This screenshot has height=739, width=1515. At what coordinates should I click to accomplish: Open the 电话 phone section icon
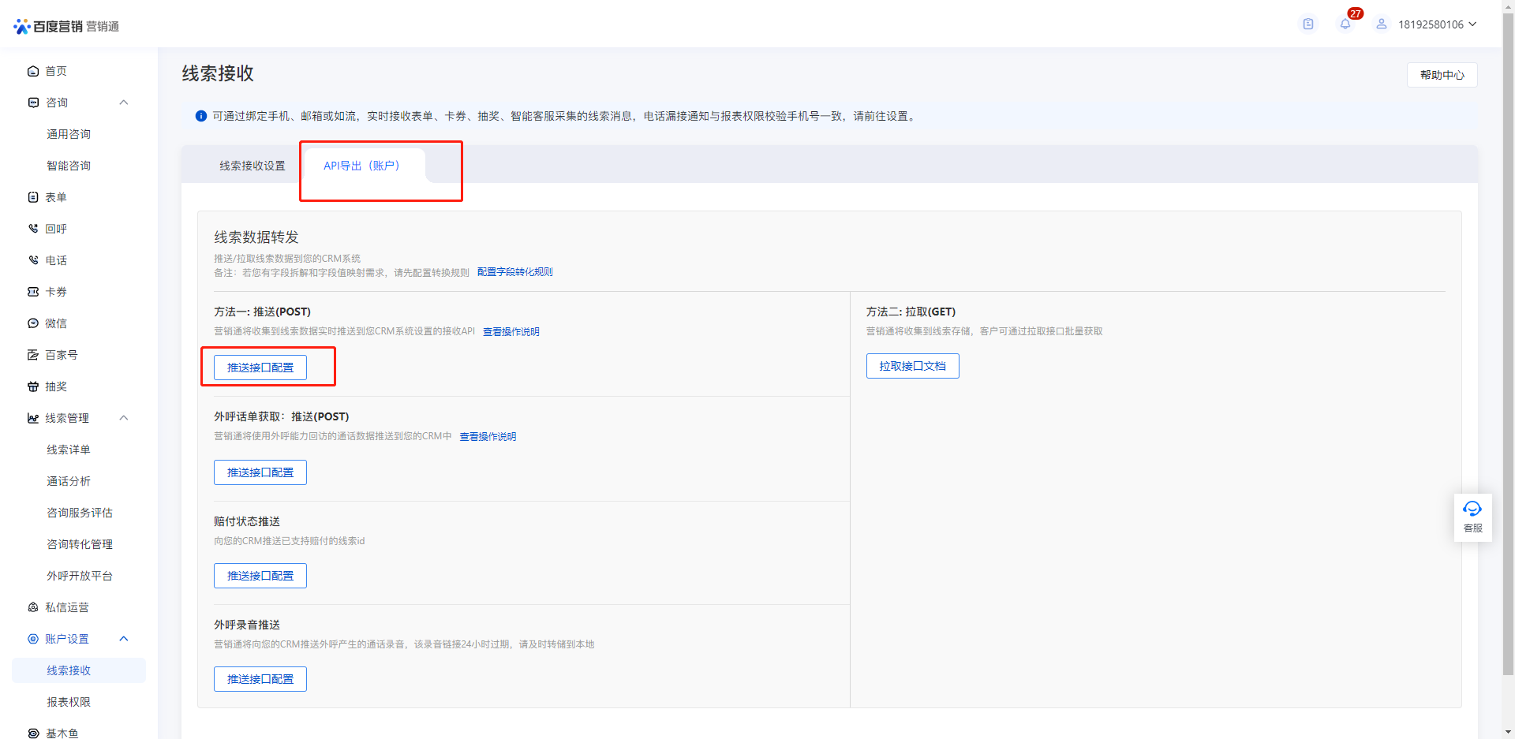click(x=32, y=260)
